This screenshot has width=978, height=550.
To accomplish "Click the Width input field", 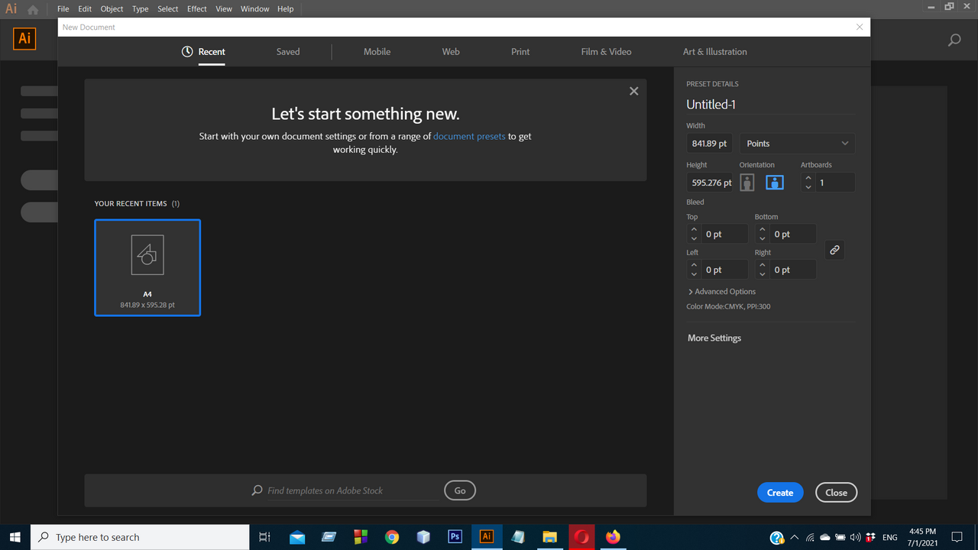I will (710, 144).
